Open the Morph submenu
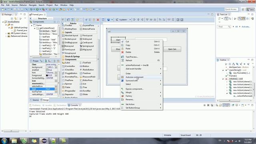The image size is (256, 144). (x=142, y=92)
